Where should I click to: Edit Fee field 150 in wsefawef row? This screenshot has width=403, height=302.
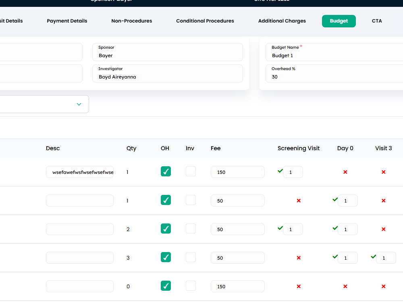[x=238, y=172]
